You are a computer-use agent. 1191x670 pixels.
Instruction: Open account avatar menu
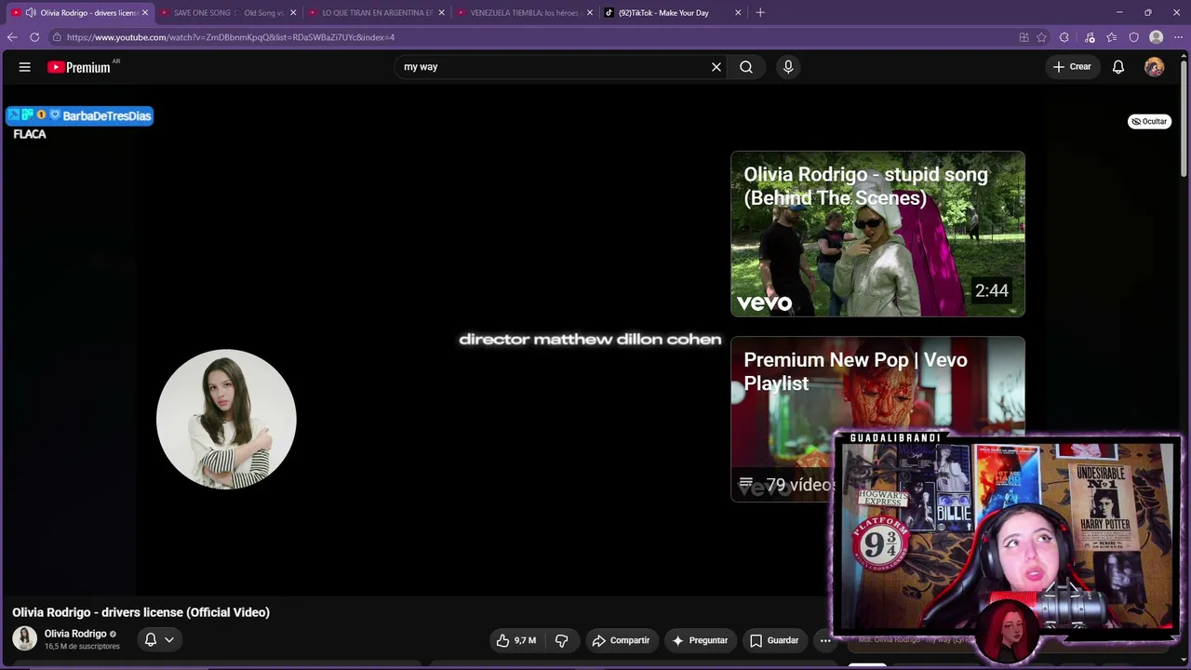point(1154,67)
